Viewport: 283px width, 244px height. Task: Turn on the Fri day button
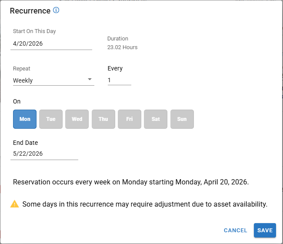[130, 119]
